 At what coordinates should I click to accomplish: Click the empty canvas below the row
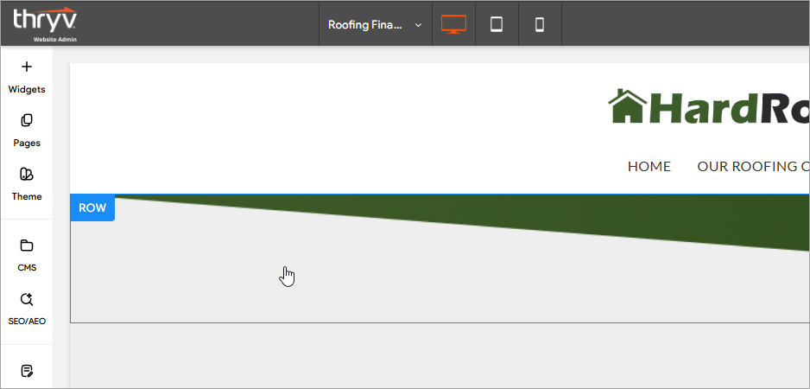coord(432,354)
